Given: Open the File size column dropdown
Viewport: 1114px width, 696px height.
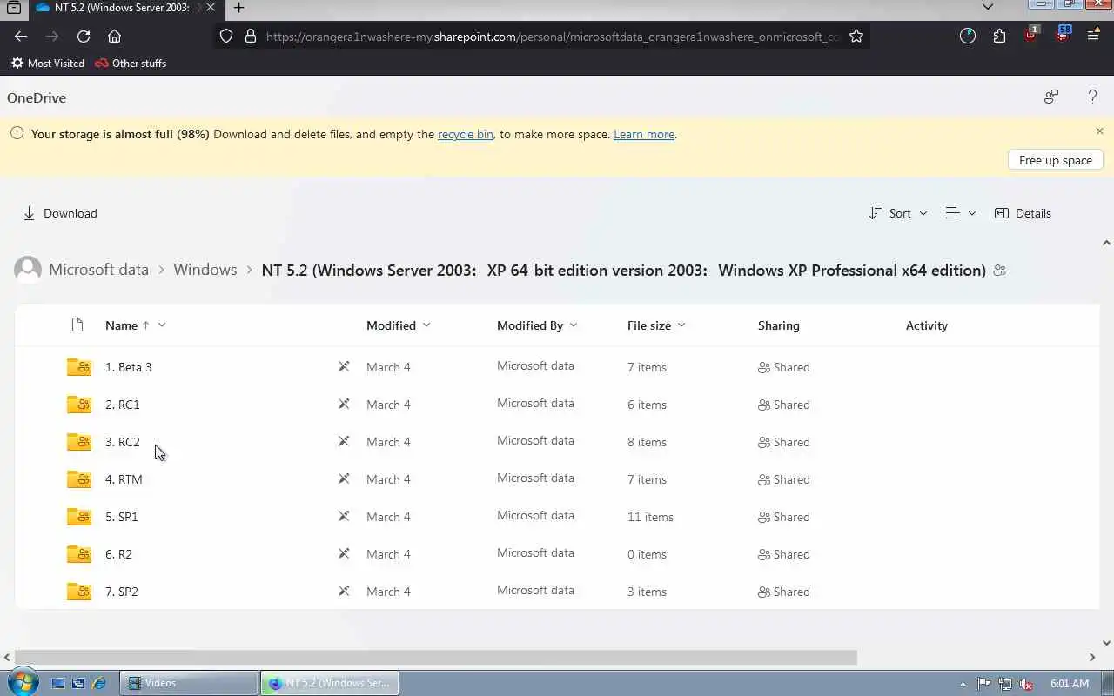Looking at the screenshot, I should (681, 325).
